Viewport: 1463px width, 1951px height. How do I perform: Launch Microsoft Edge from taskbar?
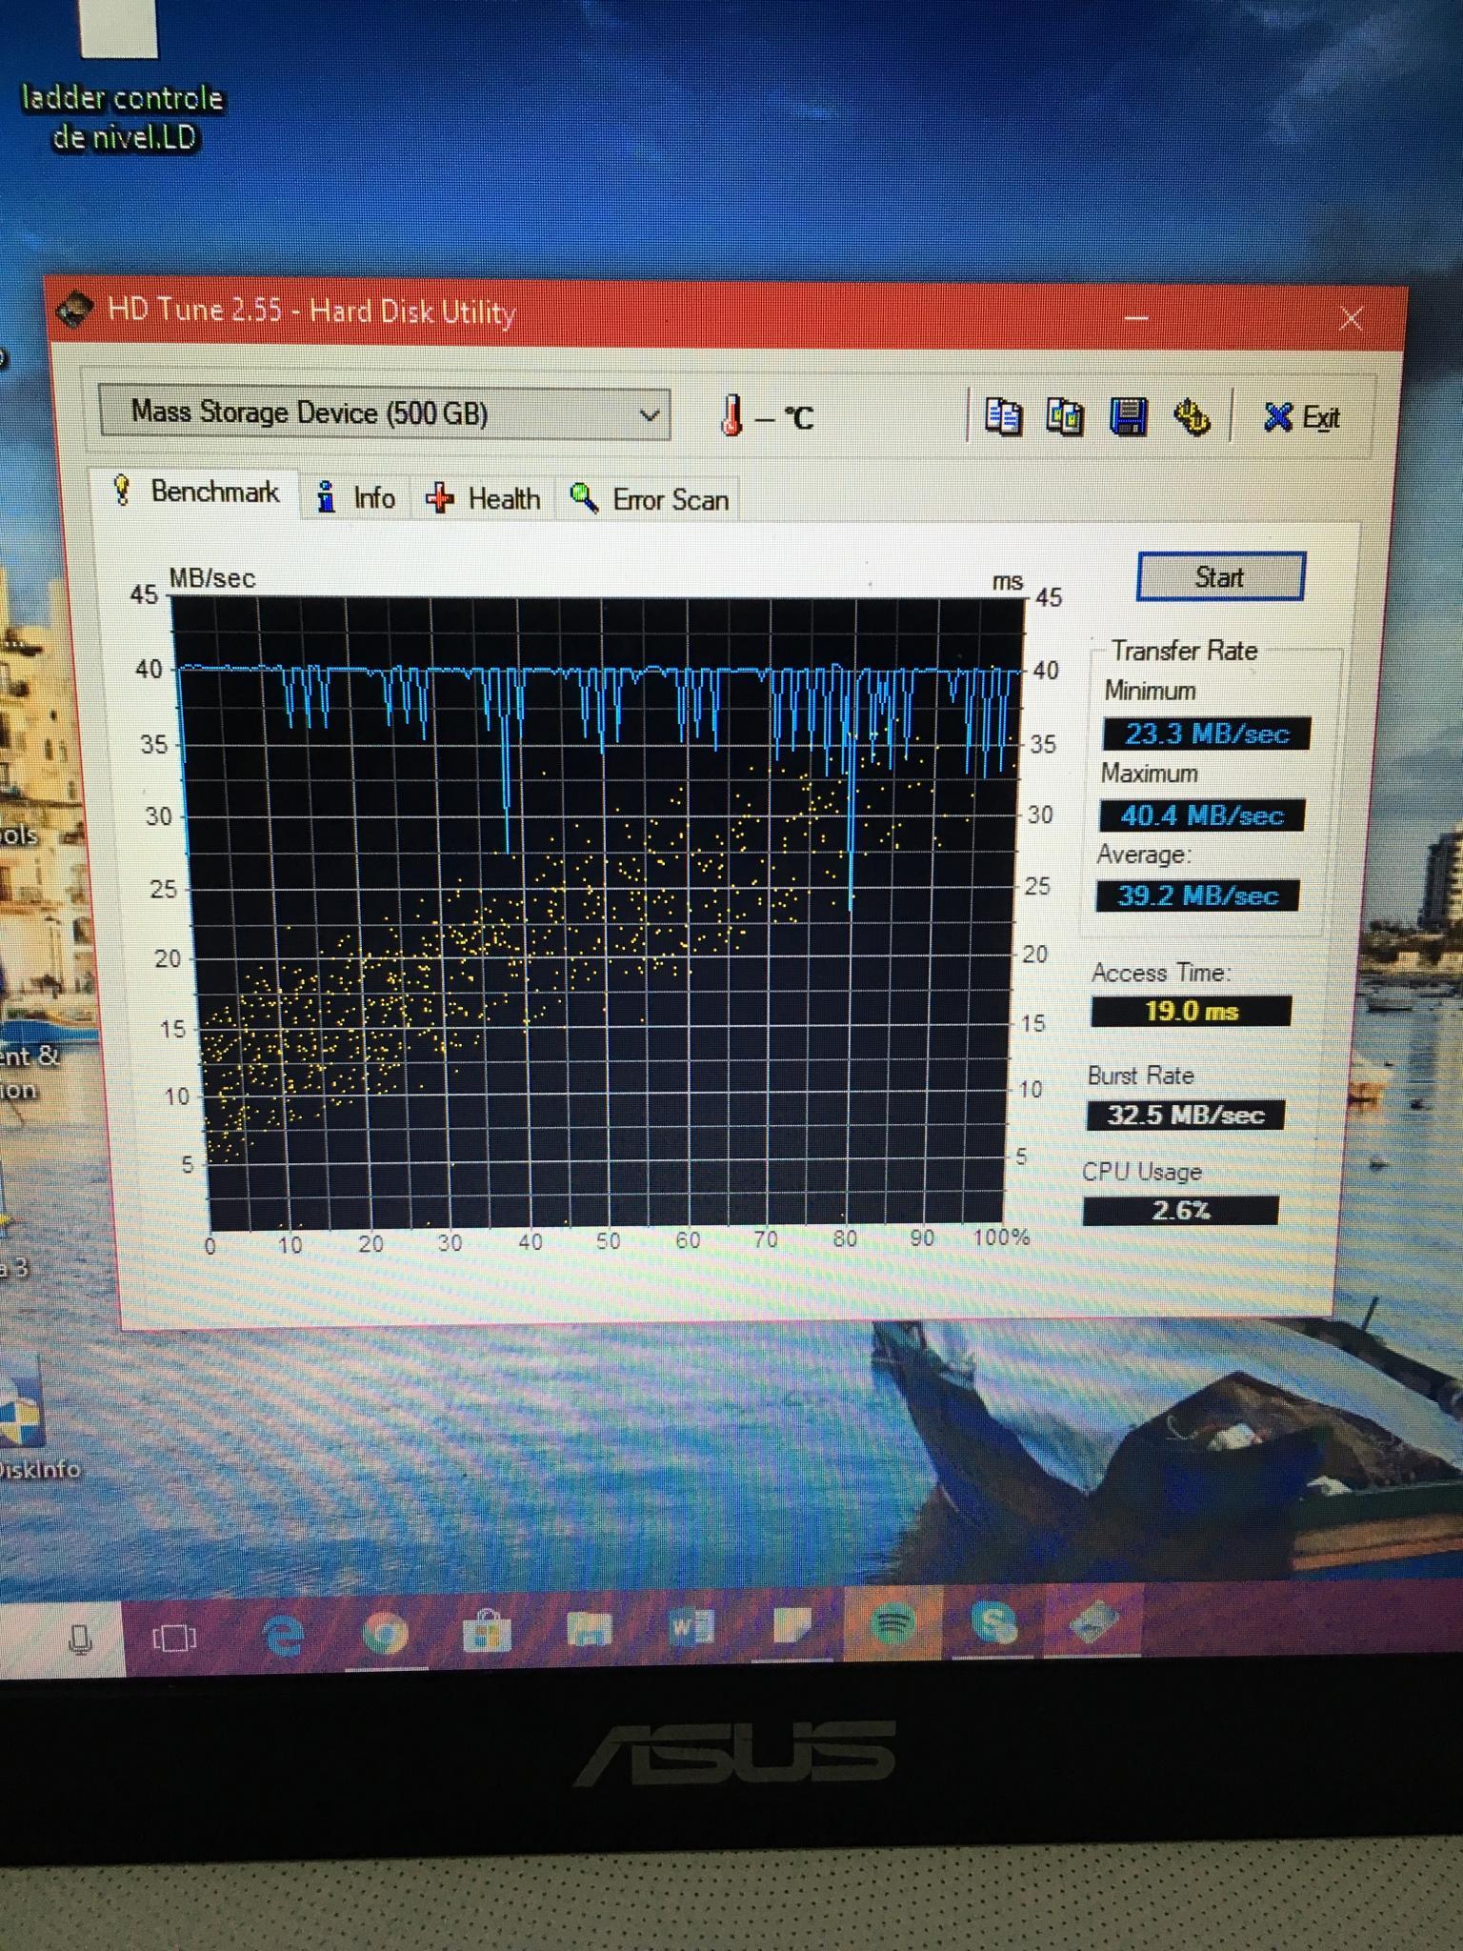283,1637
